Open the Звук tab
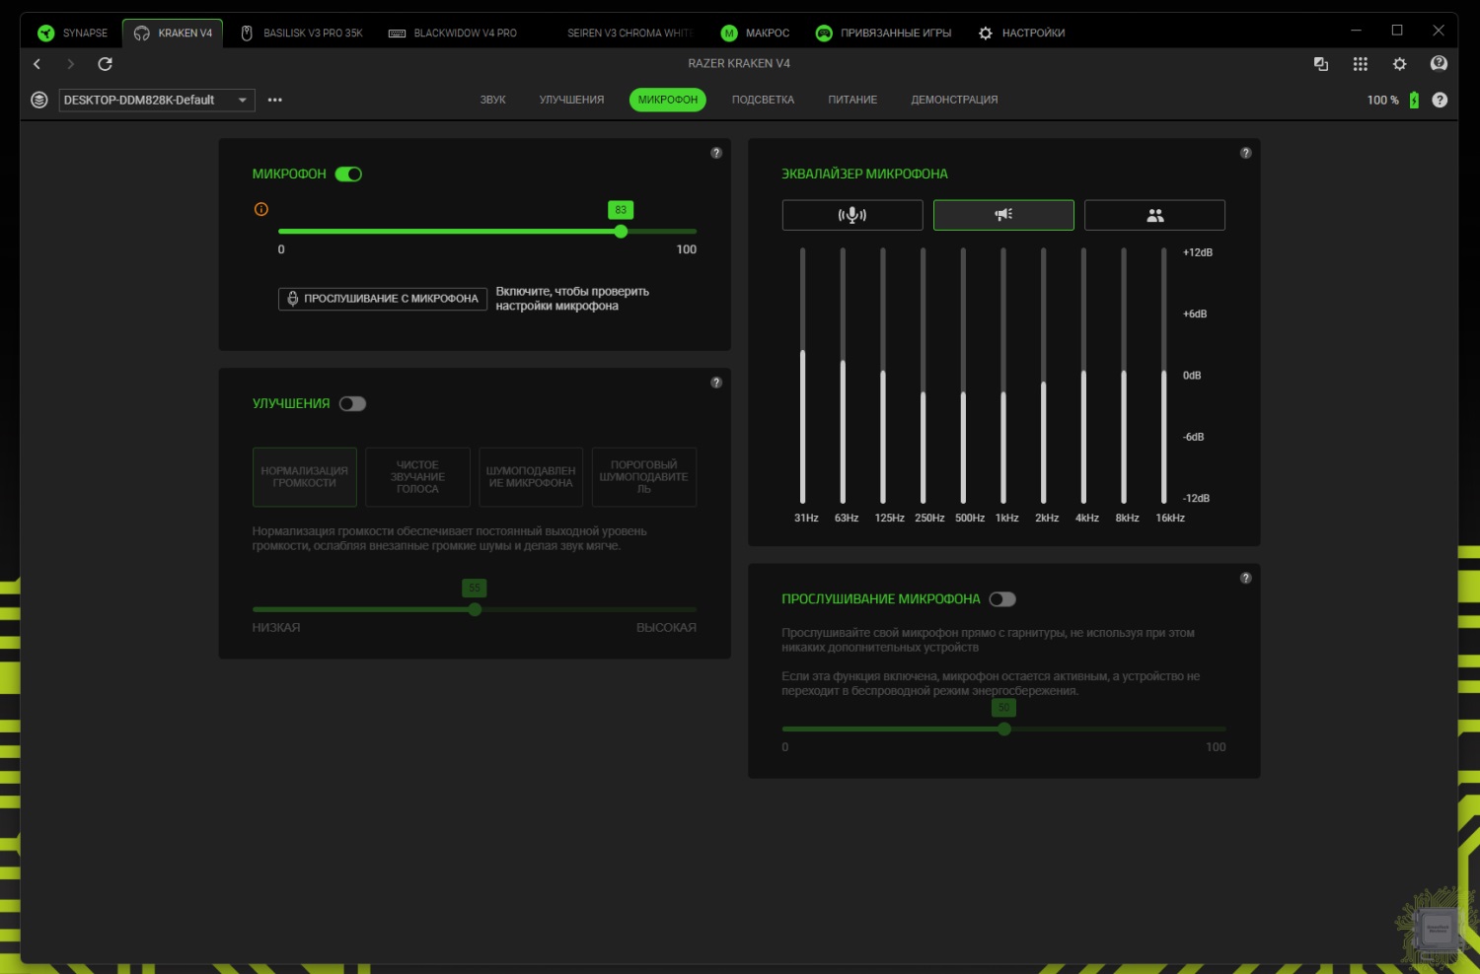Image resolution: width=1480 pixels, height=974 pixels. (492, 100)
